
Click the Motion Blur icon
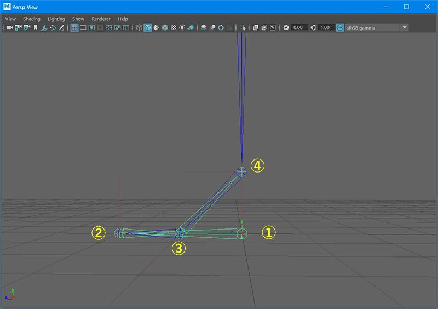[212, 27]
